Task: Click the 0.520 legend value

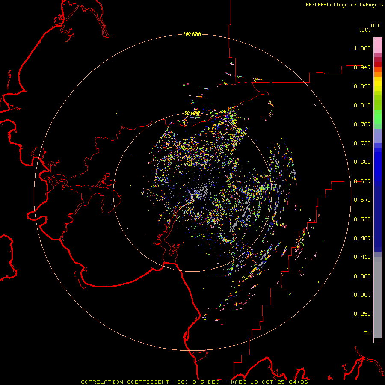Action: pyautogui.click(x=362, y=219)
